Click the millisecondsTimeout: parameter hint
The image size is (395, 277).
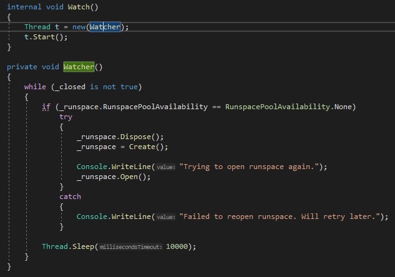(130, 247)
